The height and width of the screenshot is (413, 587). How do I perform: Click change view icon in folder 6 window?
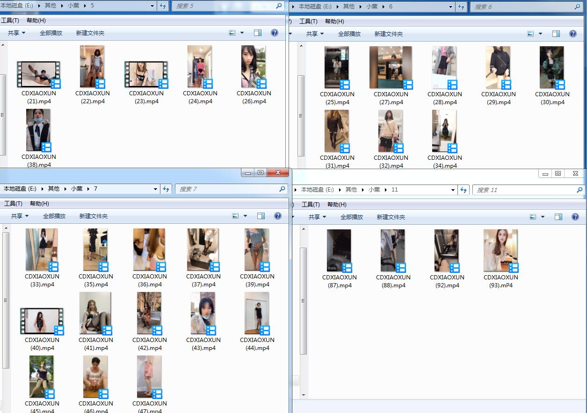[530, 34]
